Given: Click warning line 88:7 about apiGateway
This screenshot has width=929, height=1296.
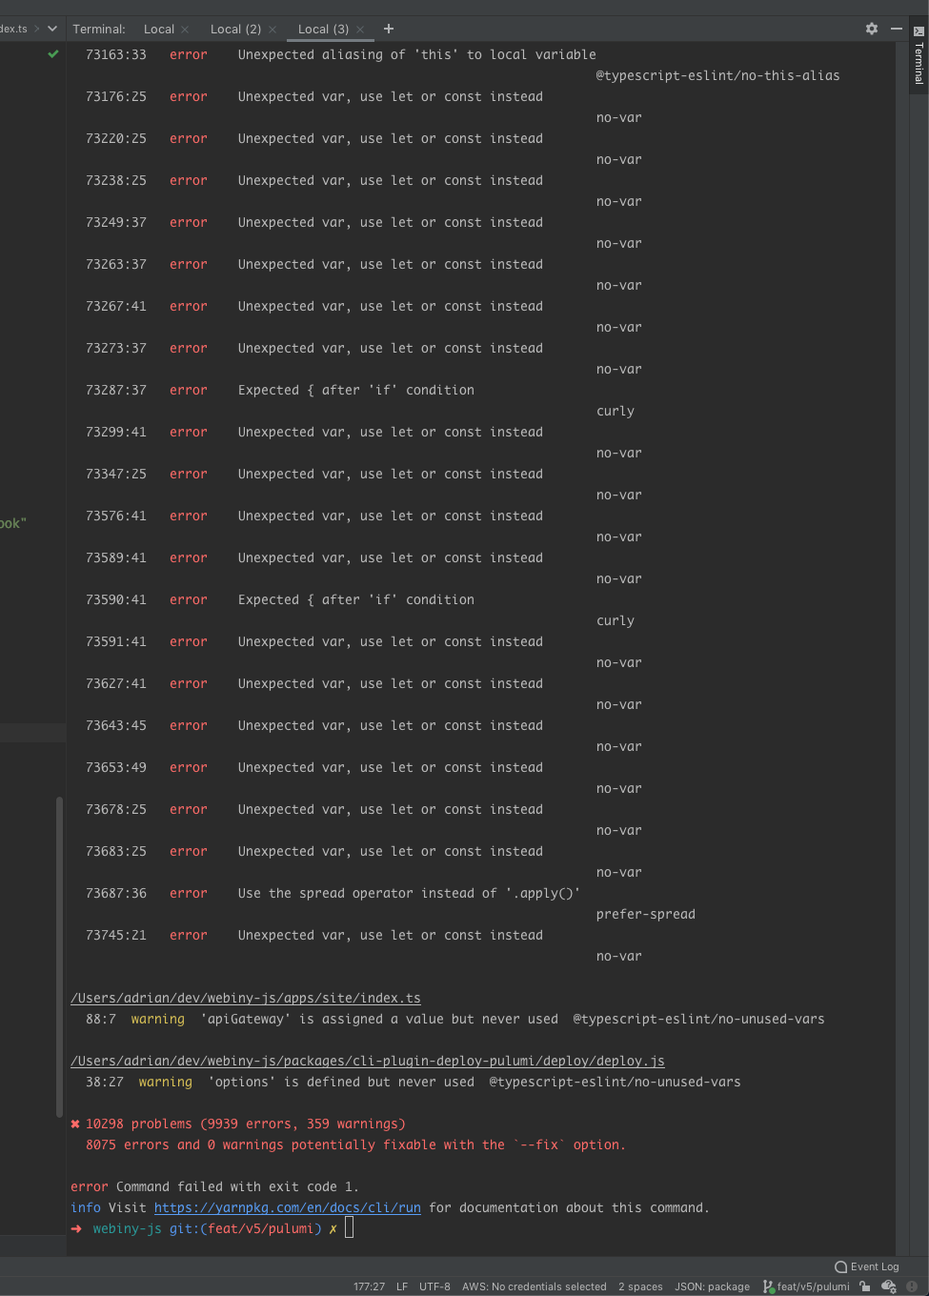Looking at the screenshot, I should 455,1019.
